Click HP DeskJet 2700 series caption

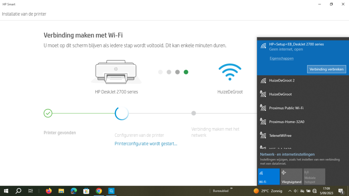(x=117, y=92)
